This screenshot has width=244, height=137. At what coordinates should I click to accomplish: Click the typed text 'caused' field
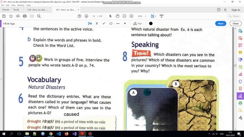[x=71, y=114]
